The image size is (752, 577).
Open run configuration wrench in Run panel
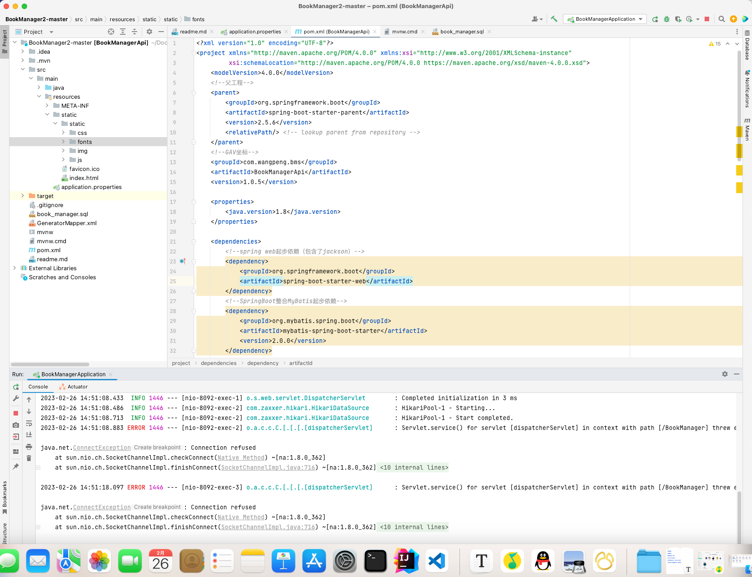(x=16, y=399)
